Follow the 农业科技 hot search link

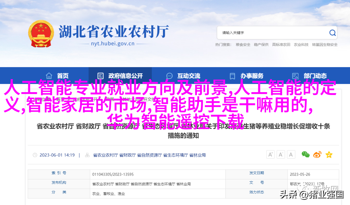(301, 45)
